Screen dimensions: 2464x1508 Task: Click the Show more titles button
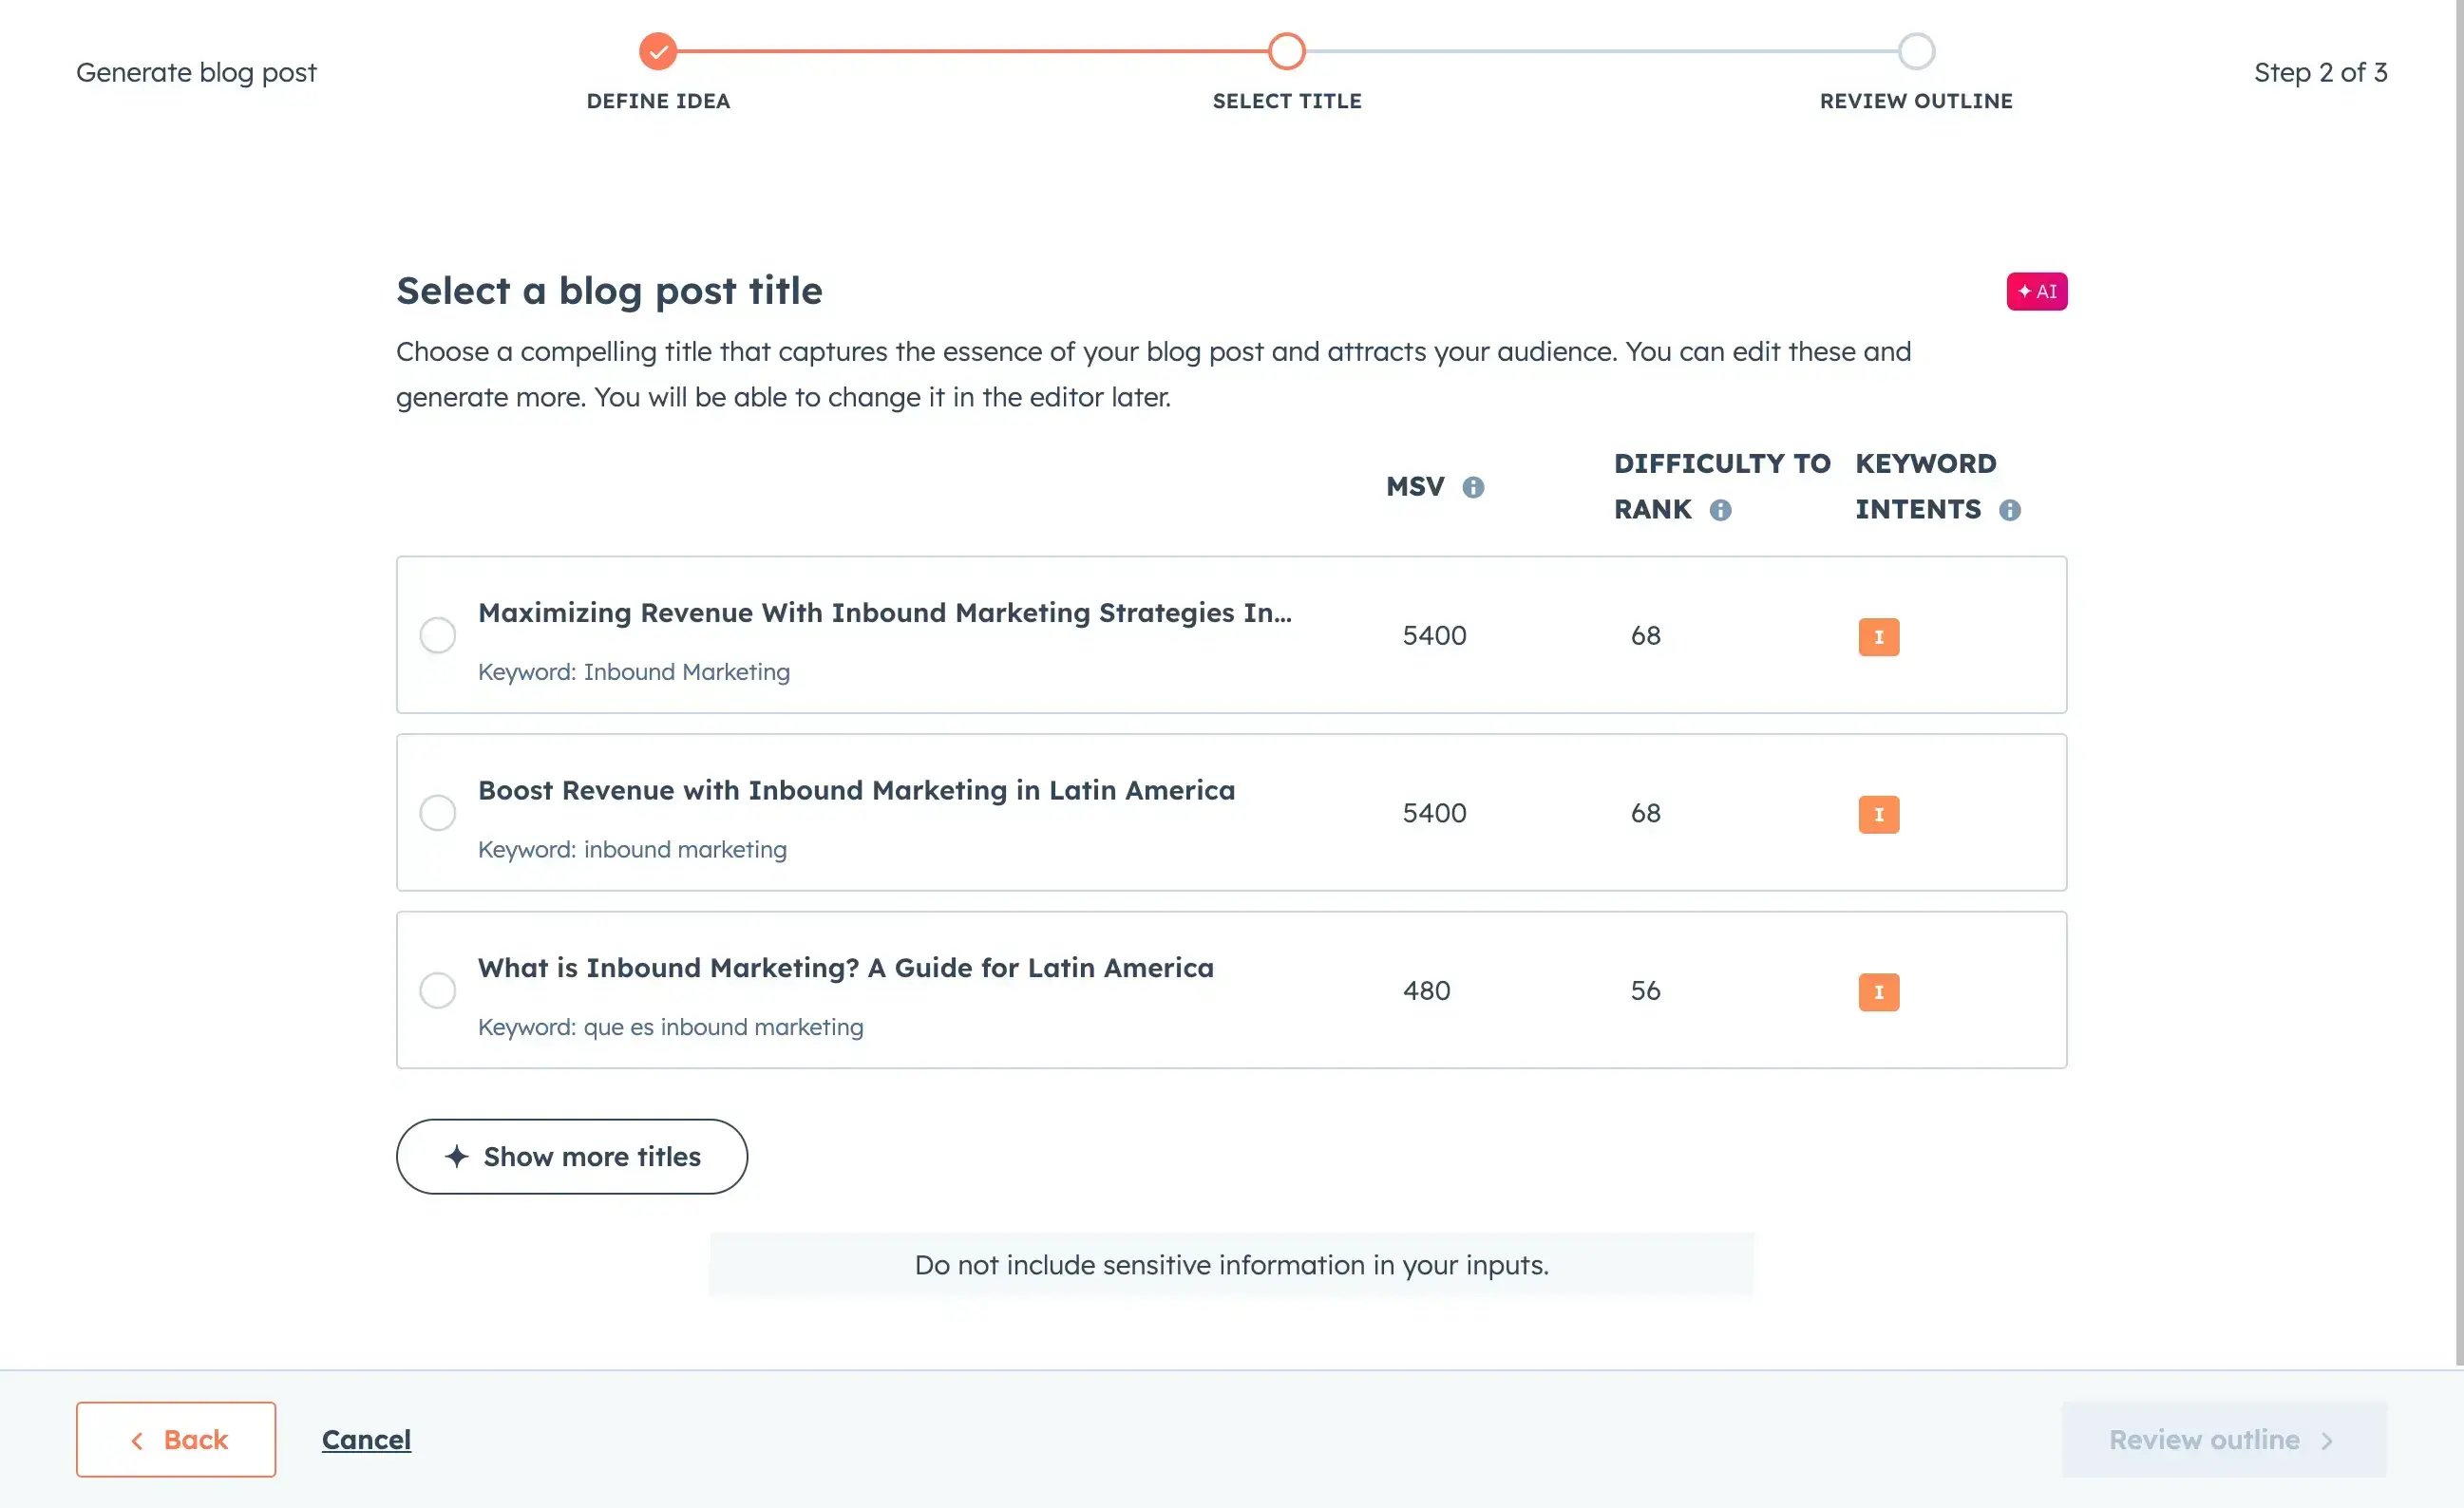click(571, 1156)
